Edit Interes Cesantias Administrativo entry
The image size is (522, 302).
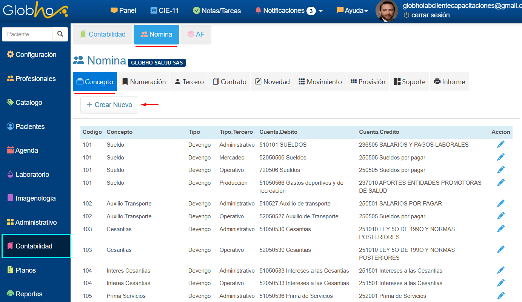500,270
